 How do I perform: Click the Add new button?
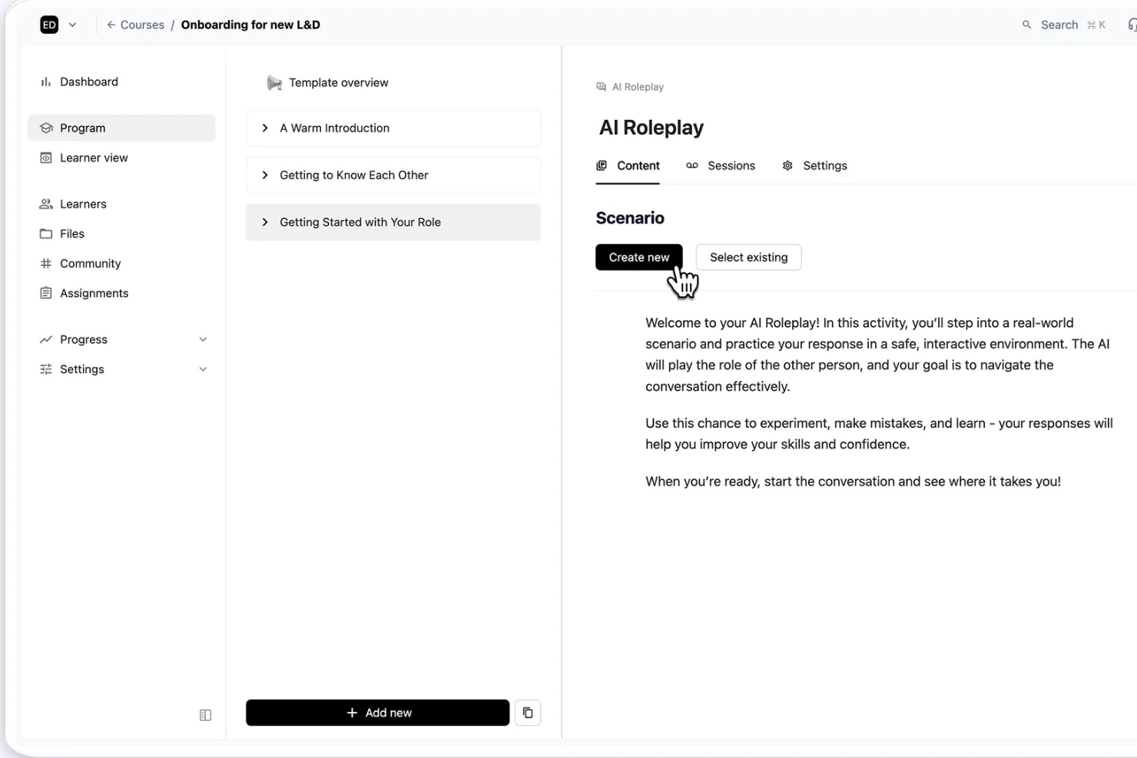tap(377, 712)
